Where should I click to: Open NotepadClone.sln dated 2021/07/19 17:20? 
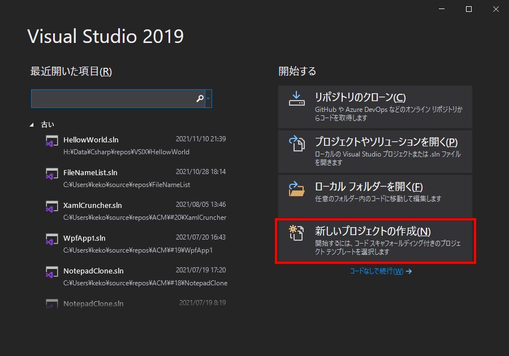(x=136, y=276)
